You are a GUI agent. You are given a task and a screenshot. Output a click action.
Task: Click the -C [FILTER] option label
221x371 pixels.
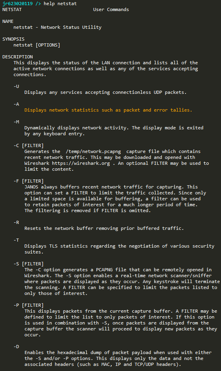(x=29, y=145)
